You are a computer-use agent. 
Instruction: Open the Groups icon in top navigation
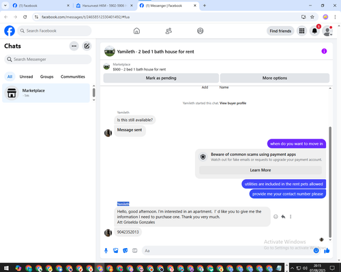click(201, 31)
